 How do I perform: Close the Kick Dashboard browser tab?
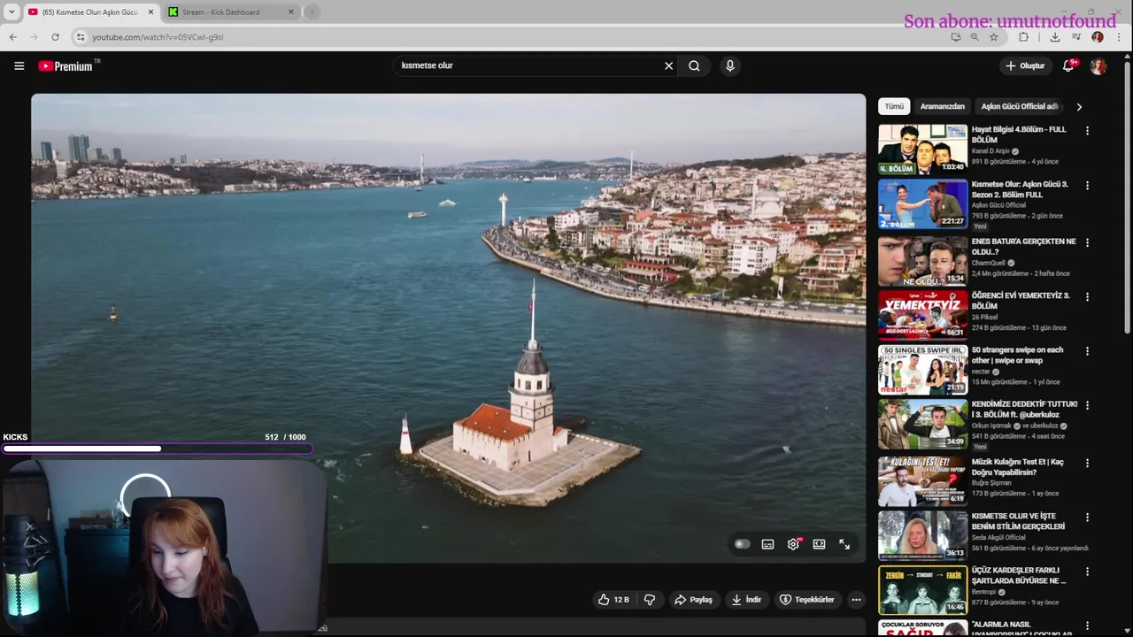pos(291,12)
